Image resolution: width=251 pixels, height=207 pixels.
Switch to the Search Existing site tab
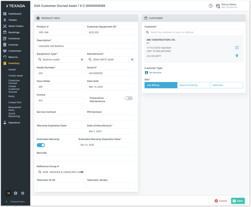[193, 85]
